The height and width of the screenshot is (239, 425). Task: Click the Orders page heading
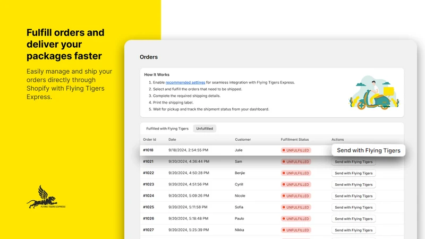point(149,57)
